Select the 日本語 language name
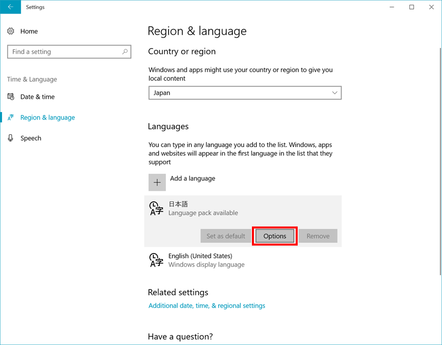Viewport: 442px width, 345px height. coord(178,204)
